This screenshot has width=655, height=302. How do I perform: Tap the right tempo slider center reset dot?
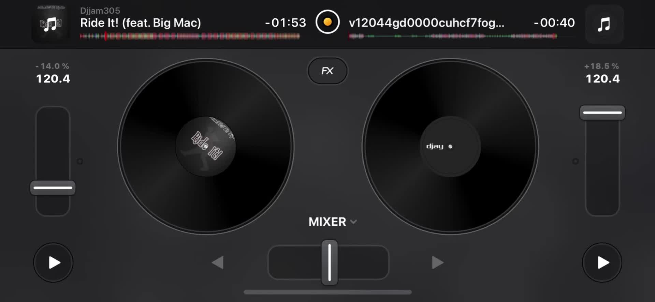575,161
